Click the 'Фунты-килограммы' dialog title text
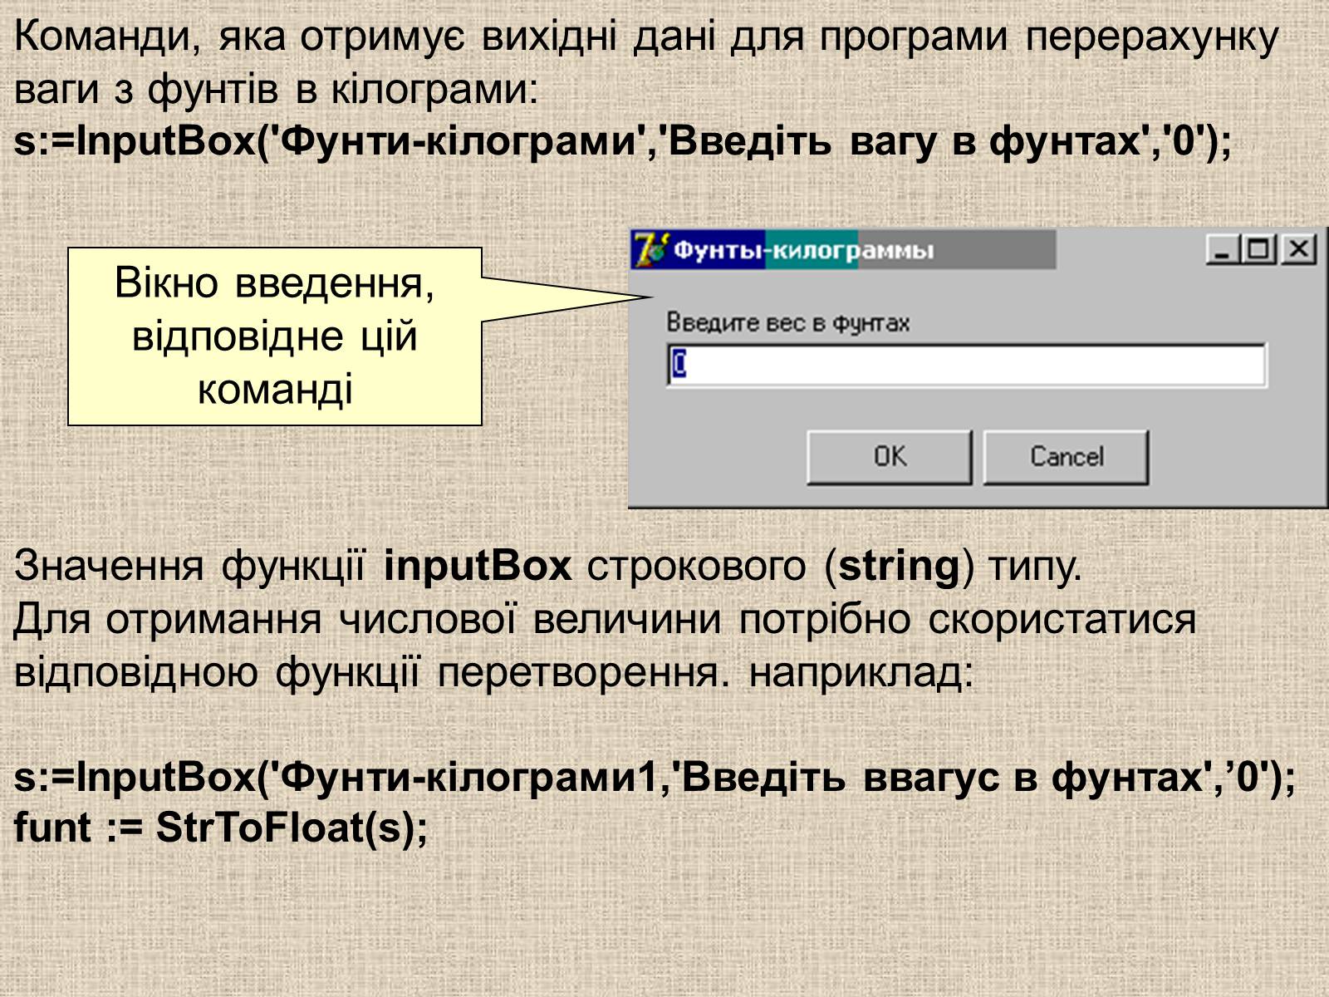This screenshot has height=997, width=1329. click(x=803, y=250)
